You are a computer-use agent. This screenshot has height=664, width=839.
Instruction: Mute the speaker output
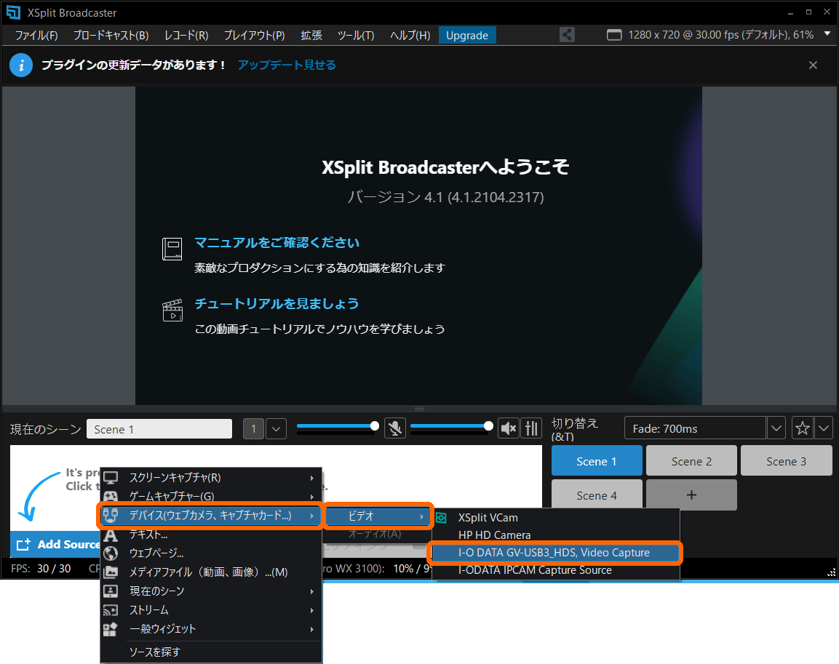pyautogui.click(x=509, y=428)
